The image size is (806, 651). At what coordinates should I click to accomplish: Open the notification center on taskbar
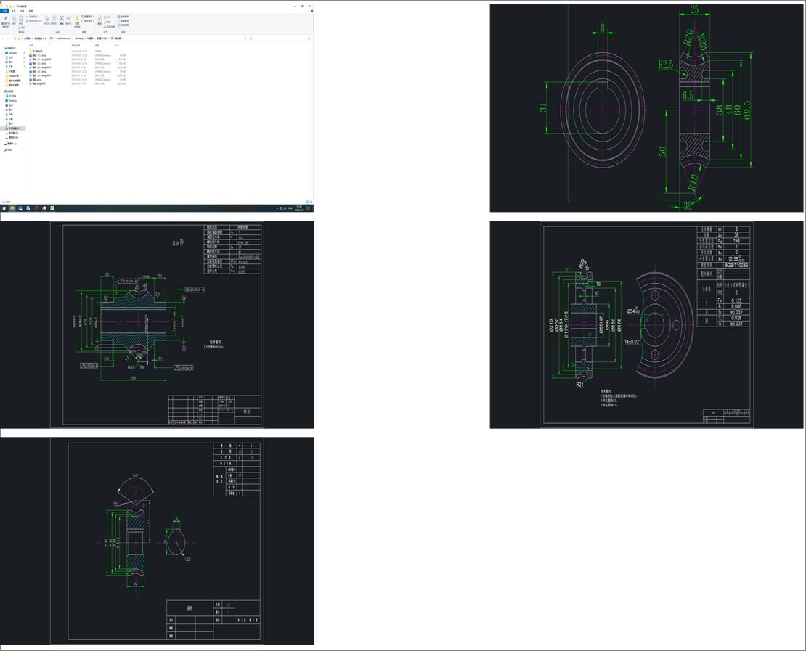point(309,208)
